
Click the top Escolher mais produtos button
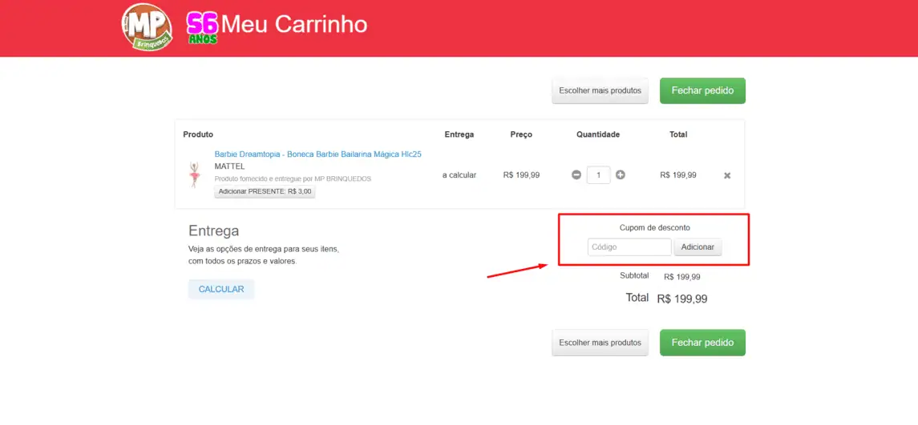coord(600,90)
